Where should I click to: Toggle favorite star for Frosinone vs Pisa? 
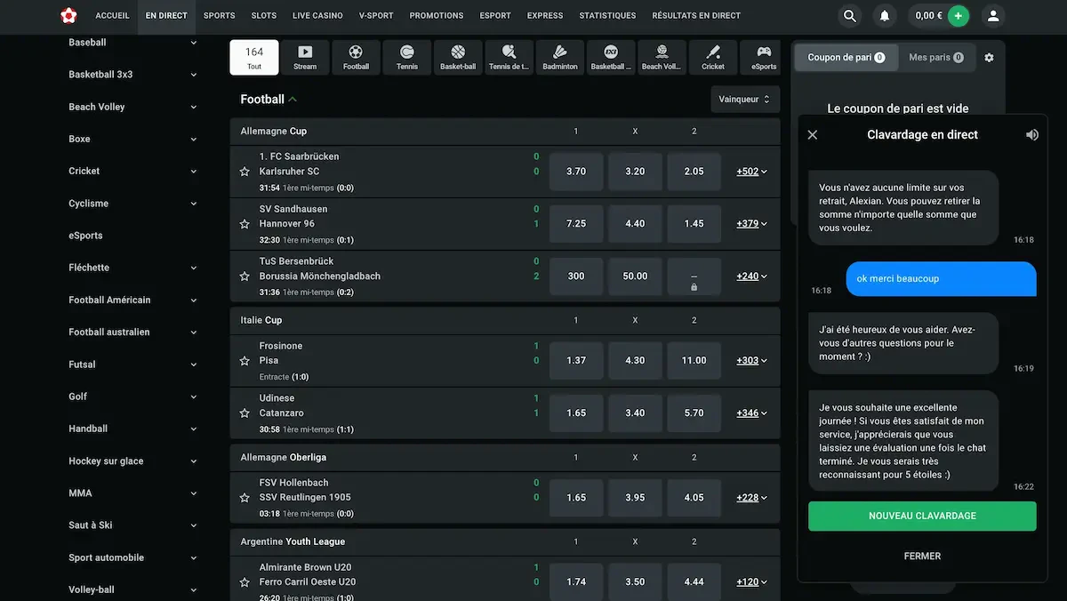click(x=245, y=361)
